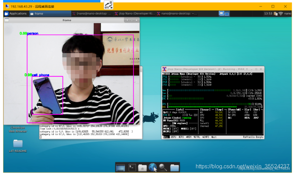Image resolution: width=293 pixels, height=173 pixels.
Task: Switch to the frame window taskbar button
Action: pos(50,14)
